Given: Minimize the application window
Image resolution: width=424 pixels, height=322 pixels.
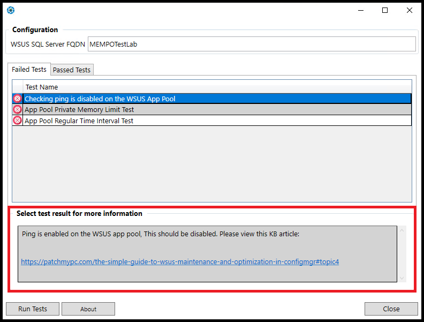Looking at the screenshot, I should tap(360, 10).
